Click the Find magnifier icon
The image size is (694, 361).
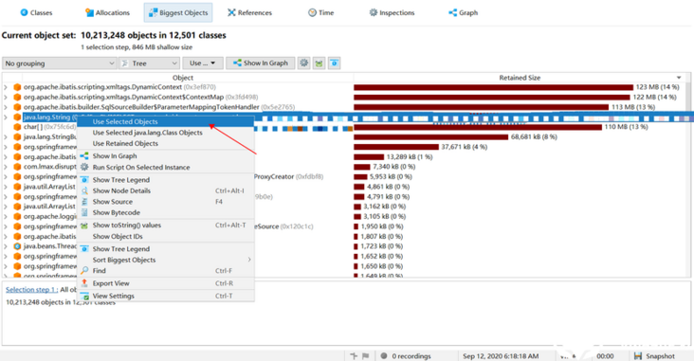84,271
